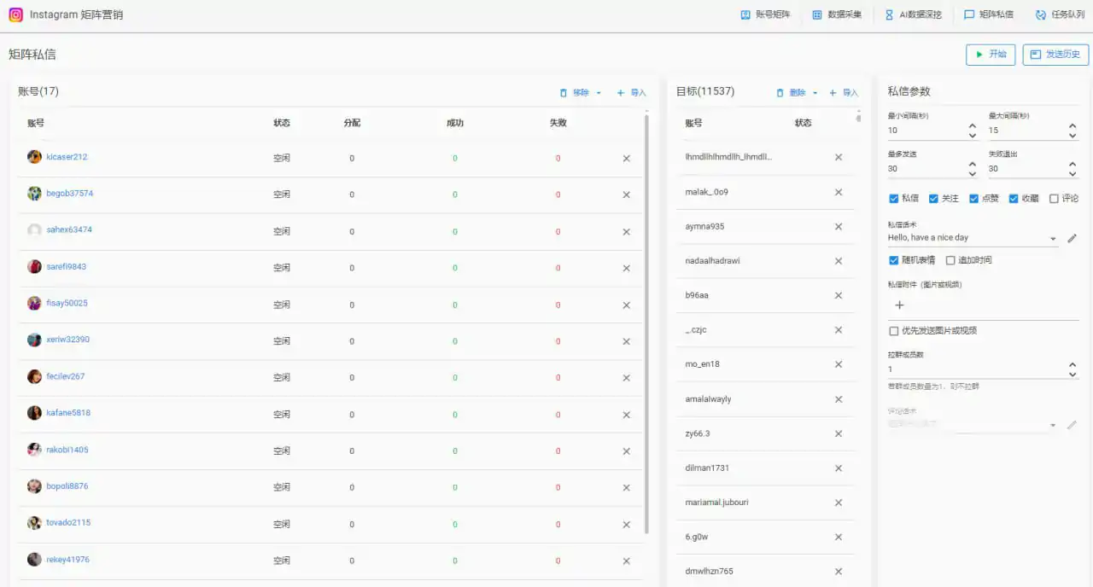1093x587 pixels.
Task: Check the 优先发送图片或视频 option
Action: click(894, 331)
